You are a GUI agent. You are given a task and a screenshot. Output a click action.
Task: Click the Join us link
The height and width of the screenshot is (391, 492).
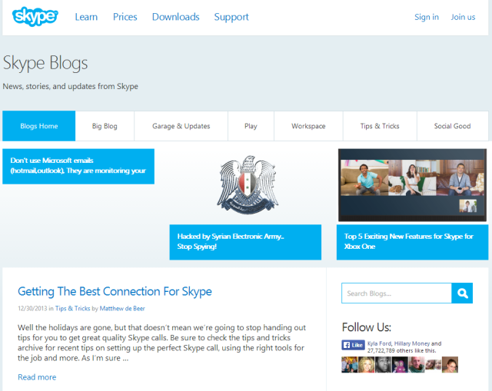(x=463, y=17)
